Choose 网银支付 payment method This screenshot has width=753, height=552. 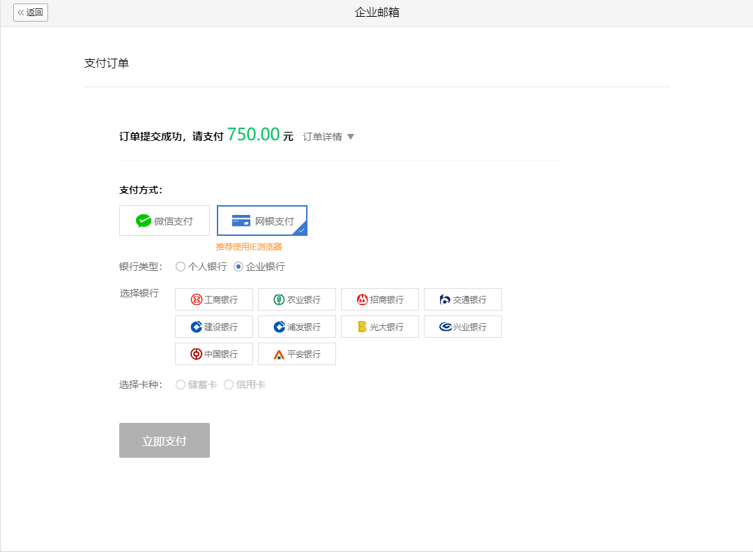pos(261,220)
